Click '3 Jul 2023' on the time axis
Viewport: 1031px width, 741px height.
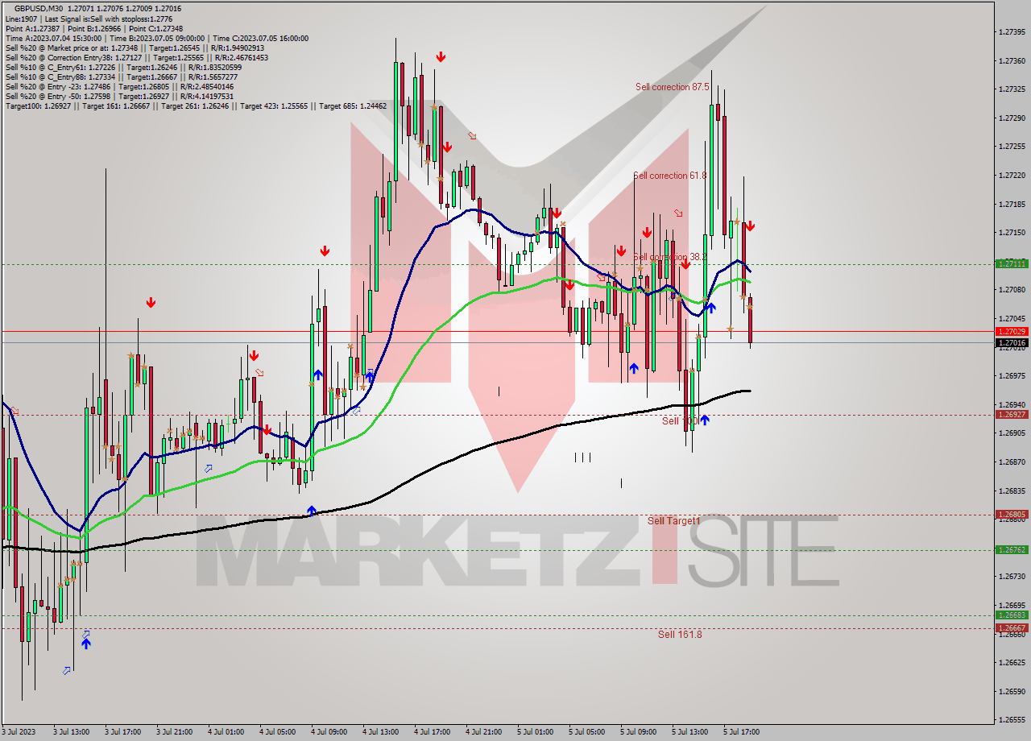click(x=19, y=732)
